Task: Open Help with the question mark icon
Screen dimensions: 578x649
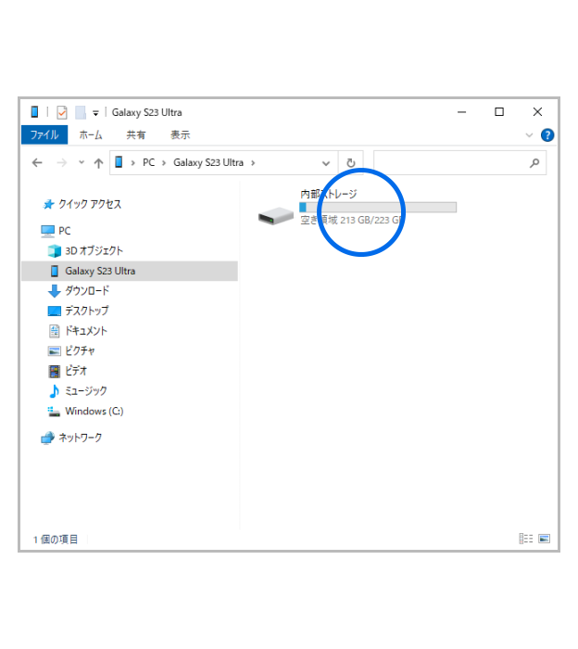Action: point(547,135)
